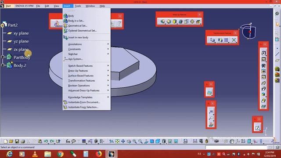
Task: Select the Part2 root node
Action: coord(13,25)
